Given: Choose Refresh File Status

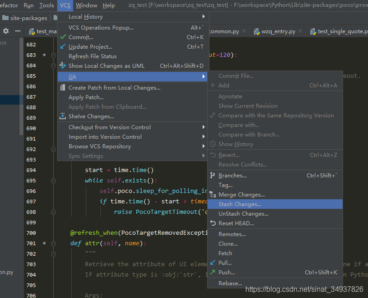Looking at the screenshot, I should click(x=132, y=56).
